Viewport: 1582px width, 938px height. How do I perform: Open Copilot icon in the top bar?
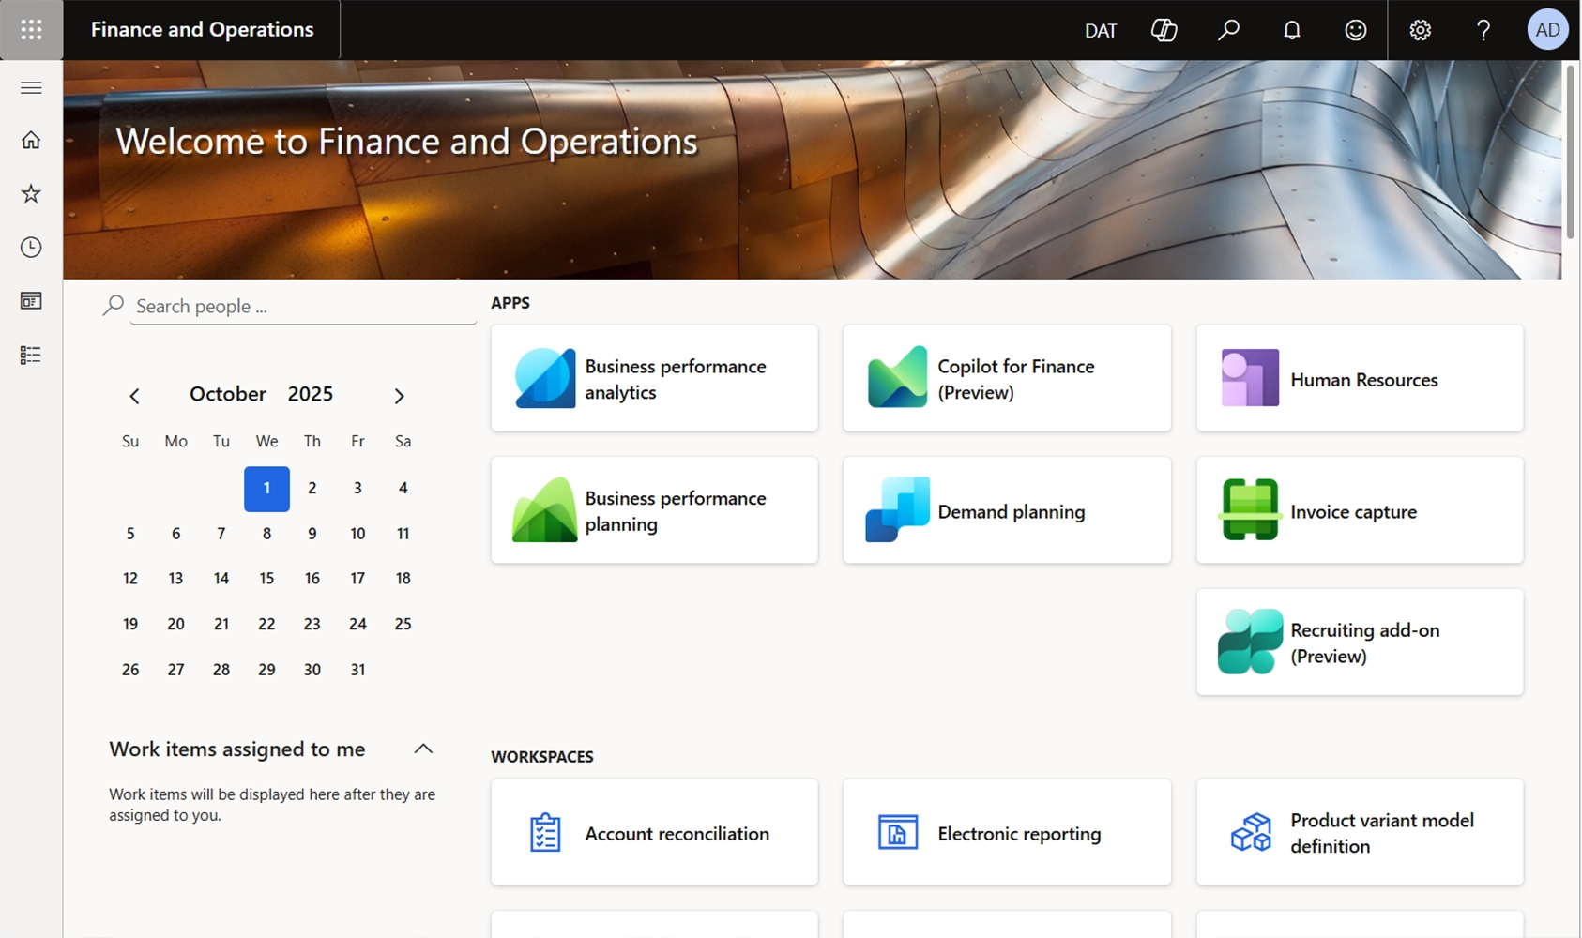pyautogui.click(x=1164, y=30)
